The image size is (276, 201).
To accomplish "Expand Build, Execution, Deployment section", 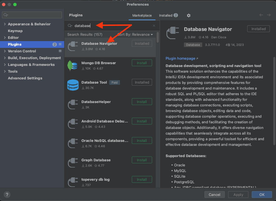I will click(x=5, y=58).
